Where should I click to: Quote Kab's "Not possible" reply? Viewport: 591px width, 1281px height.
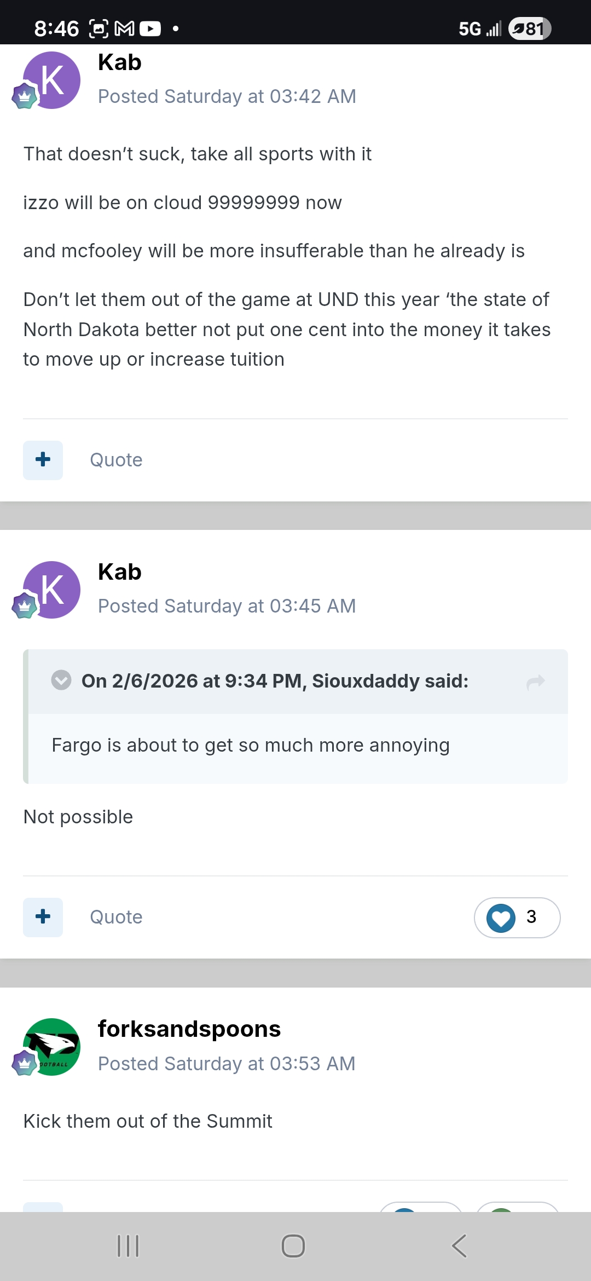click(x=116, y=917)
